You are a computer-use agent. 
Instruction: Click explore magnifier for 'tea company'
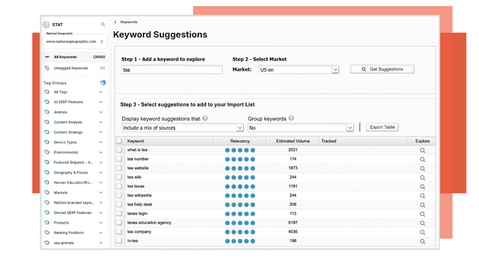click(x=422, y=232)
